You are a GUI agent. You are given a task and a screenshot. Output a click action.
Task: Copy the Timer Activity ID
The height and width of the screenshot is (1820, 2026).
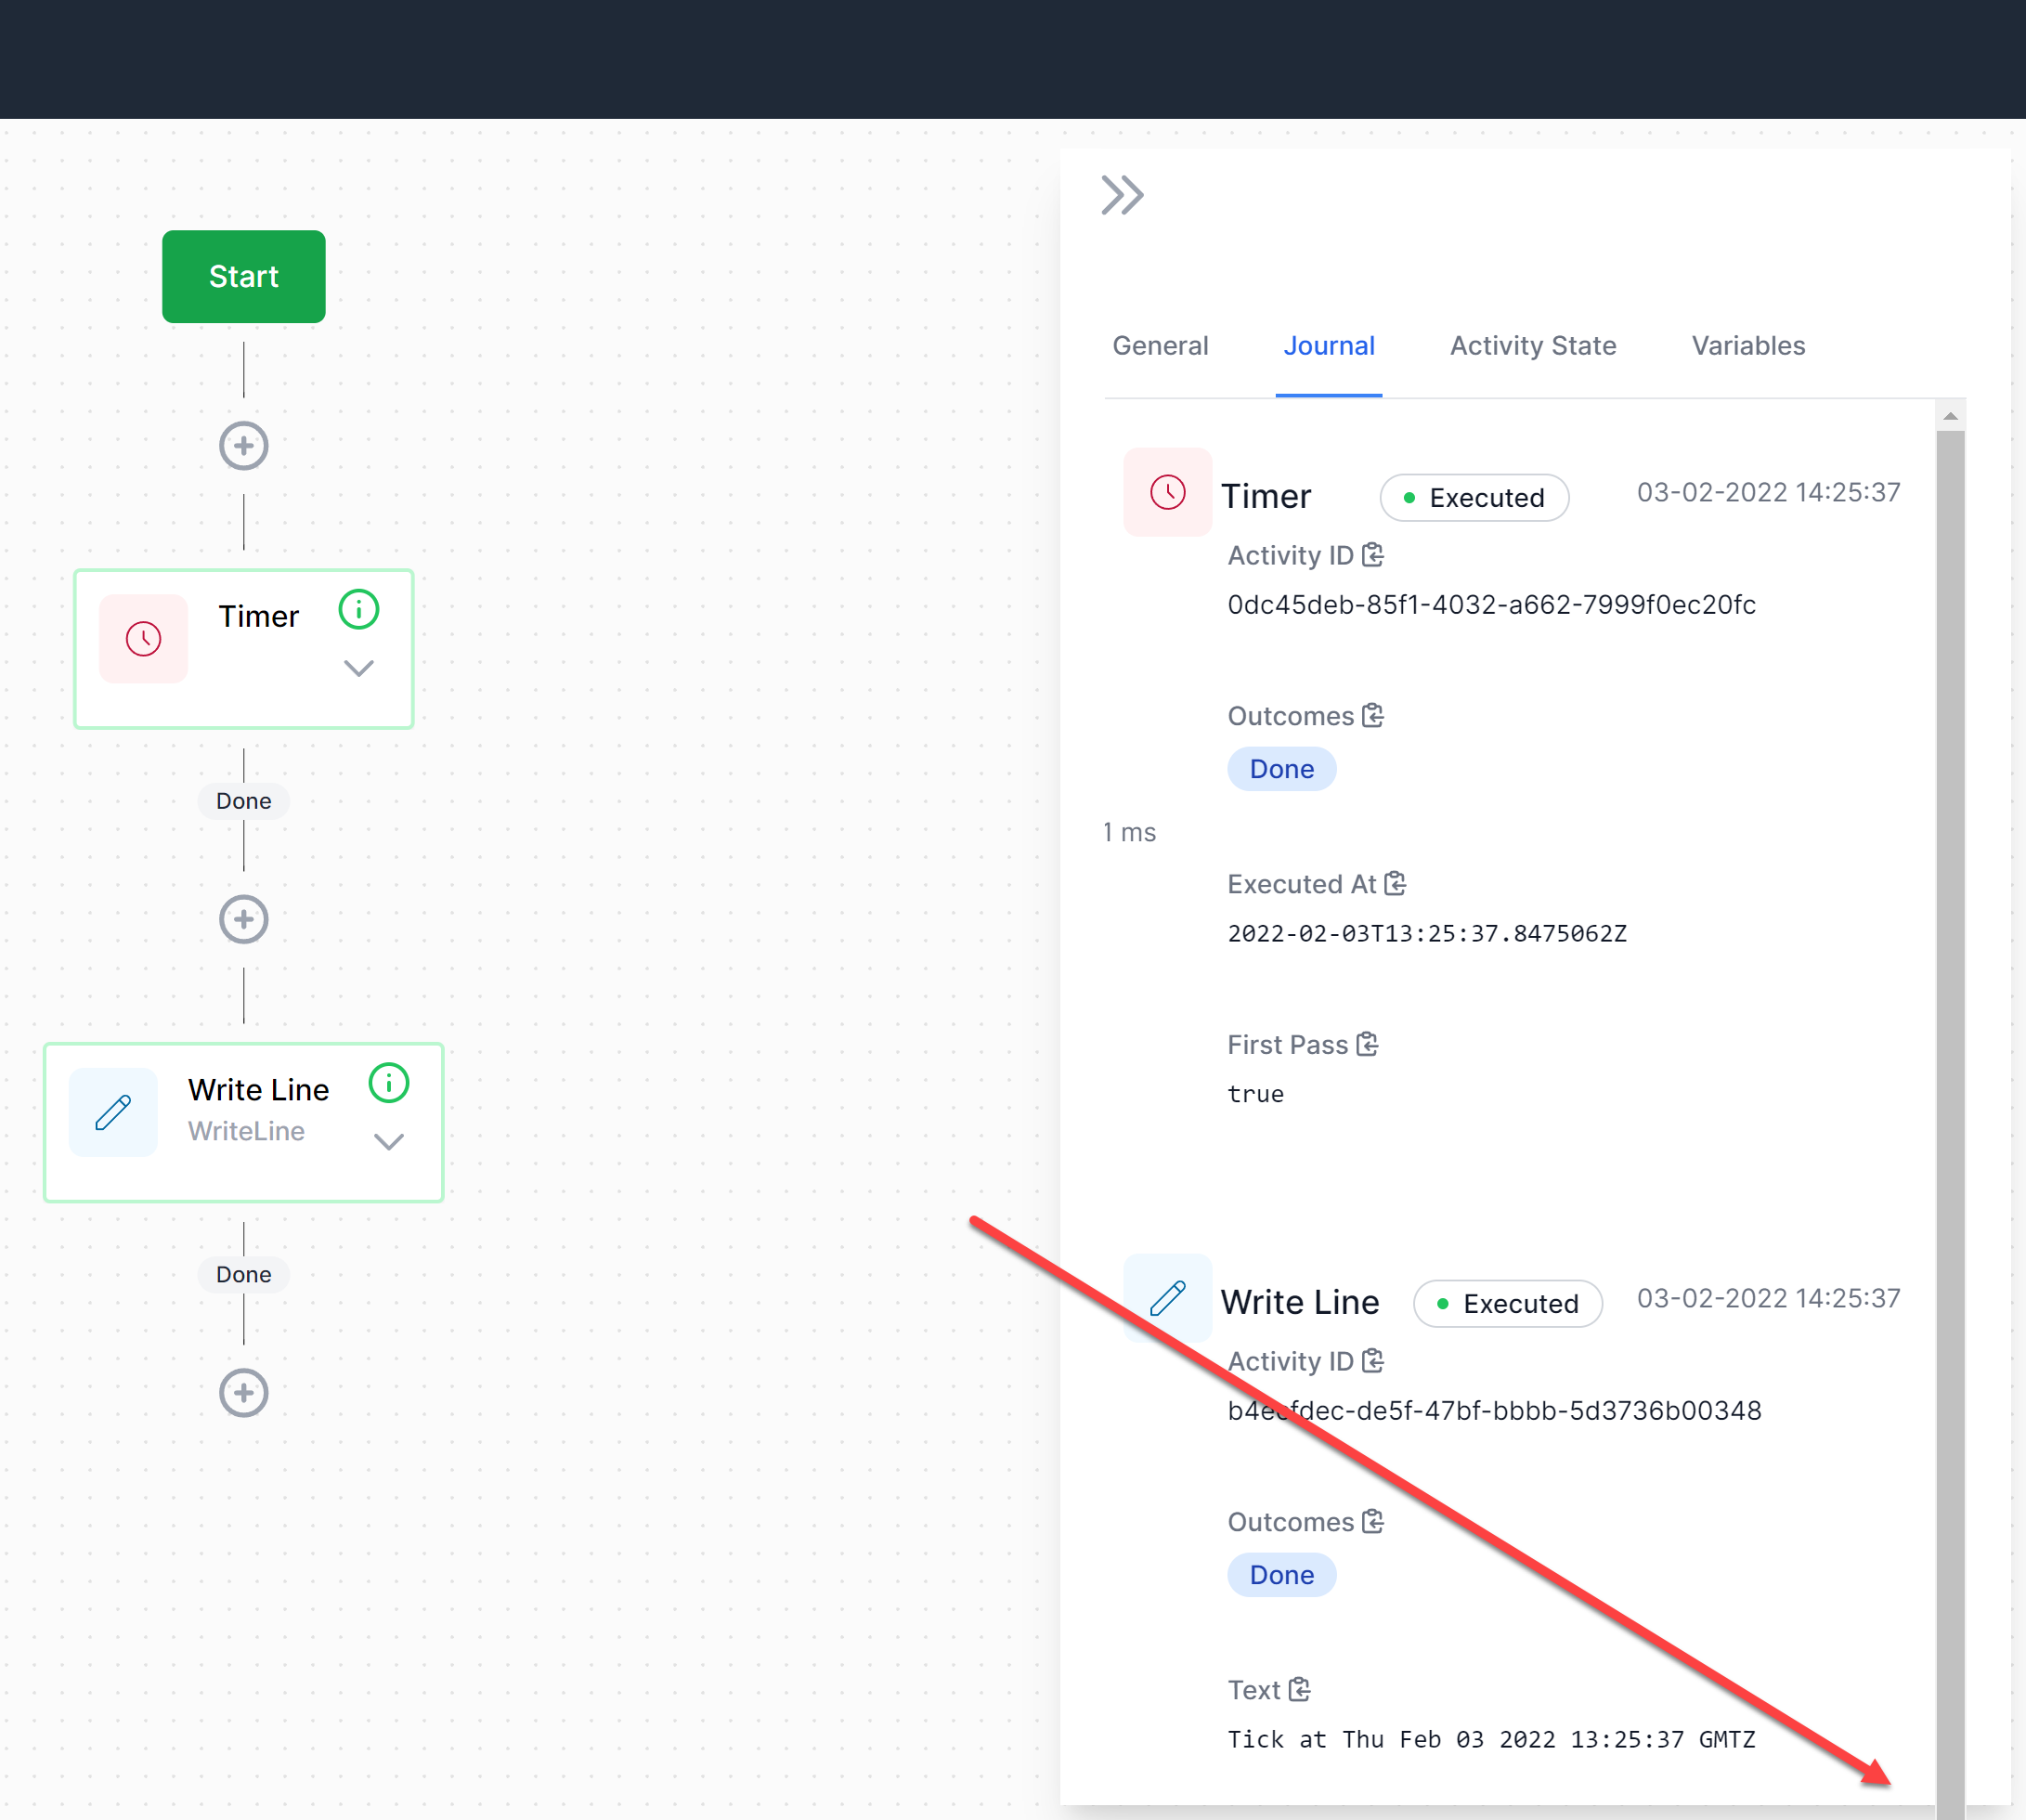(x=1375, y=555)
